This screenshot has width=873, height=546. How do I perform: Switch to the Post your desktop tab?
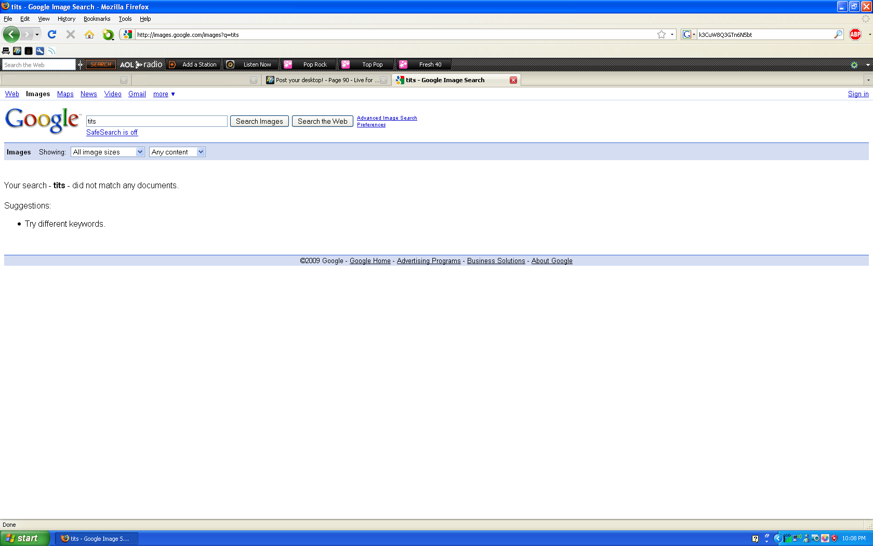326,80
